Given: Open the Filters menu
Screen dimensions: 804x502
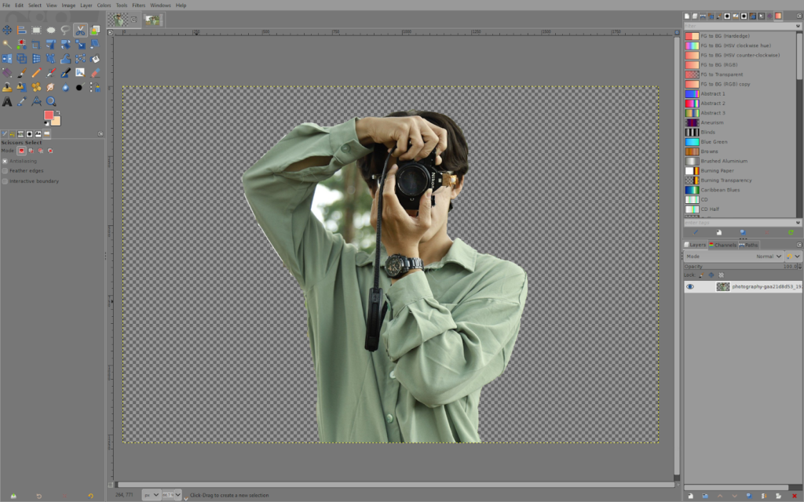Looking at the screenshot, I should [139, 5].
